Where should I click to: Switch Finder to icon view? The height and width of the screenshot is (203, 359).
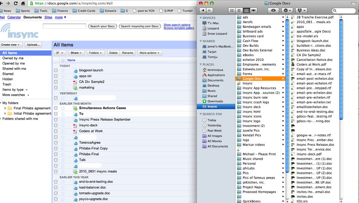tap(232, 11)
